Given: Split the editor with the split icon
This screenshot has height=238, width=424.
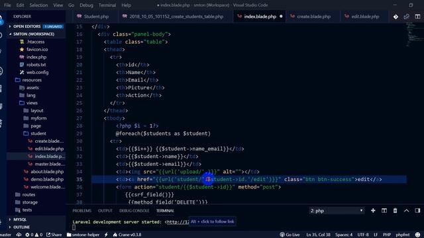Looking at the screenshot, I should tap(417, 17).
